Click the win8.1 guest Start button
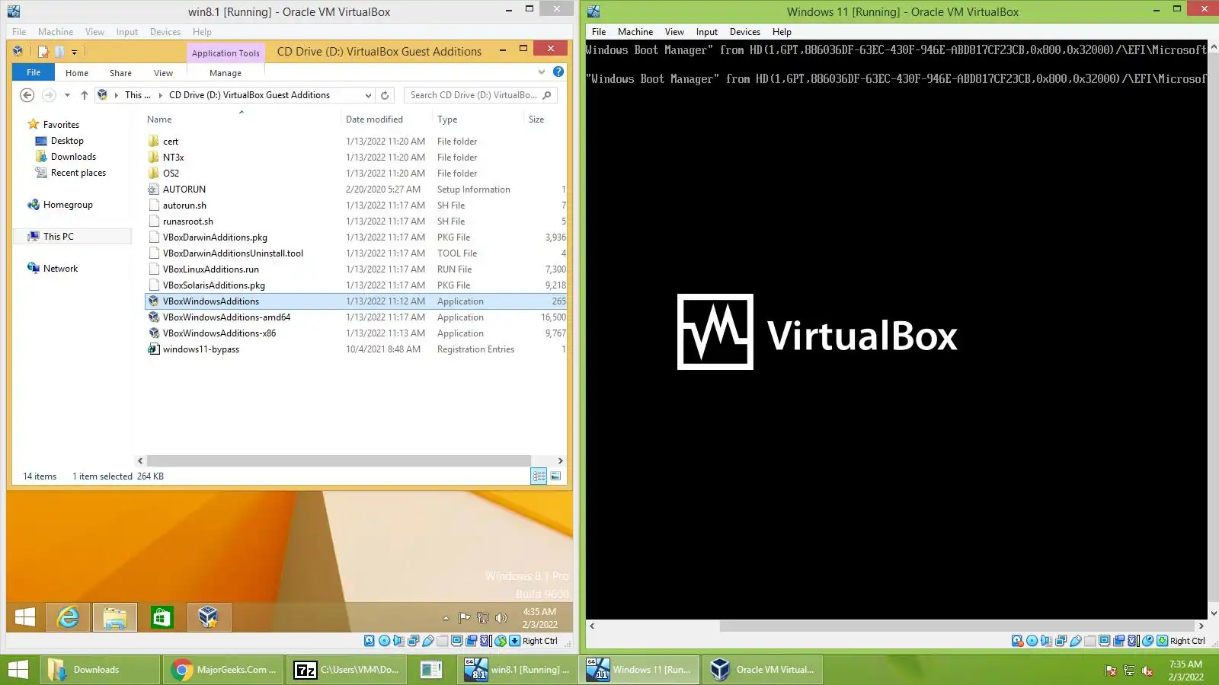This screenshot has height=685, width=1219. point(25,617)
